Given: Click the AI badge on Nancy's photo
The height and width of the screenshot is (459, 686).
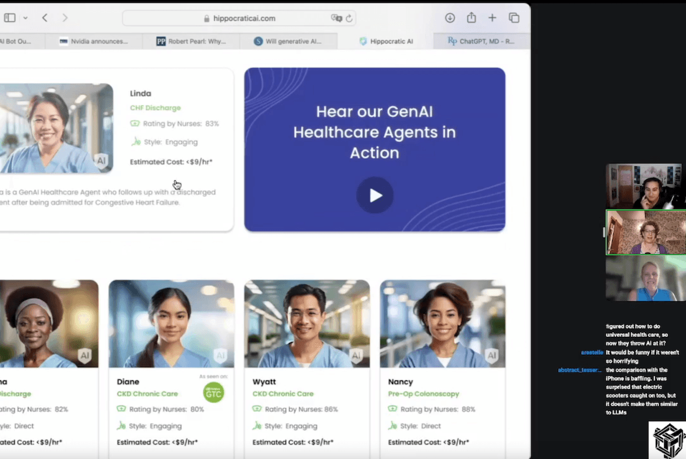Looking at the screenshot, I should pyautogui.click(x=492, y=355).
